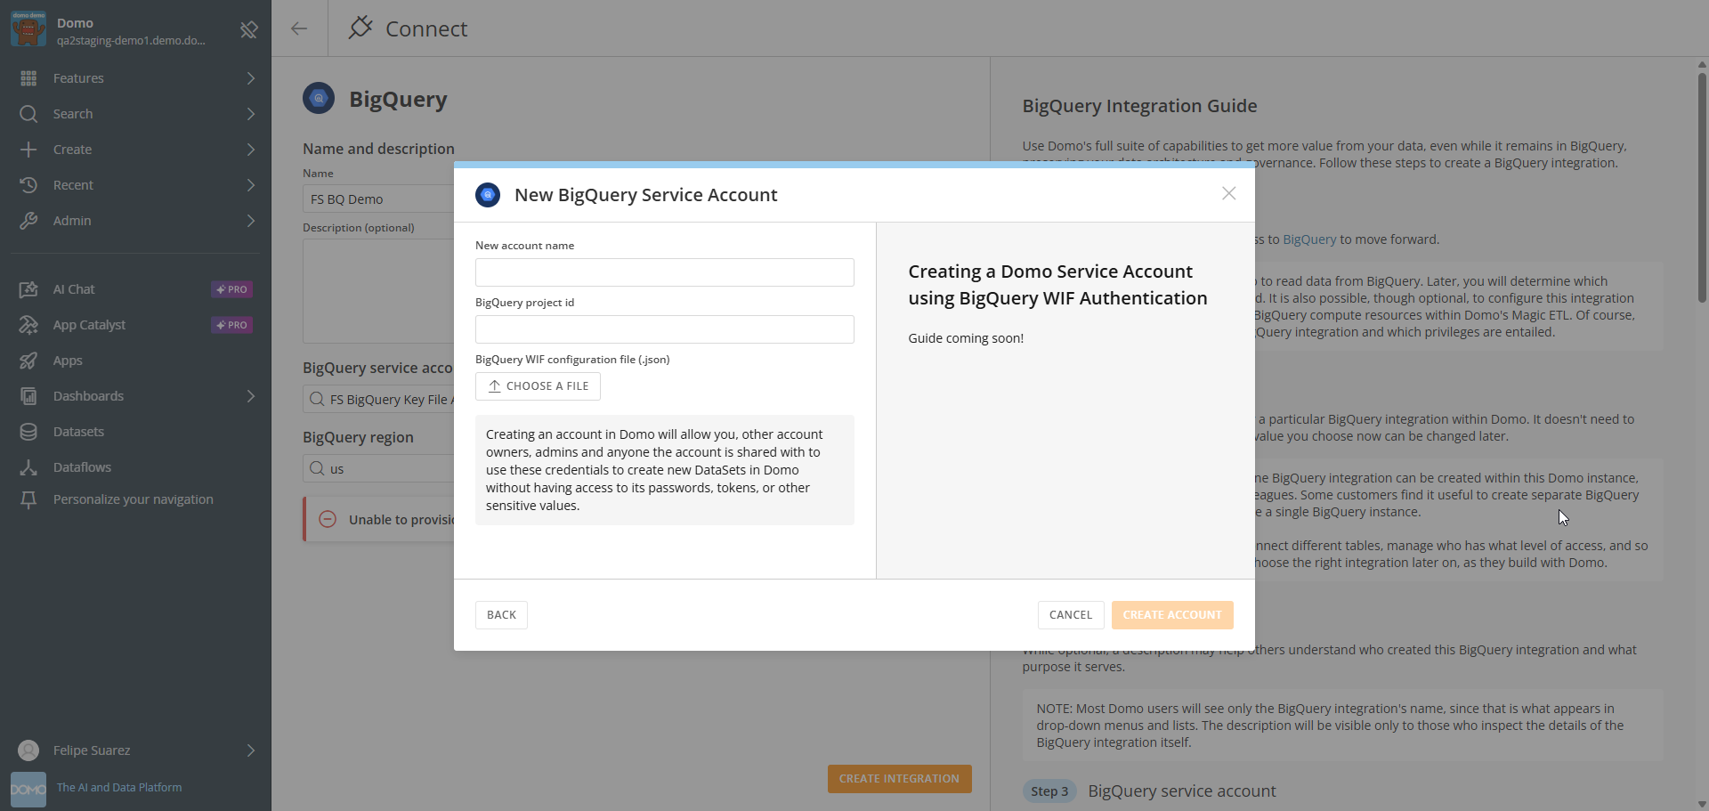Click the BACK button in dialog
Image resolution: width=1709 pixels, height=811 pixels.
[x=501, y=615]
